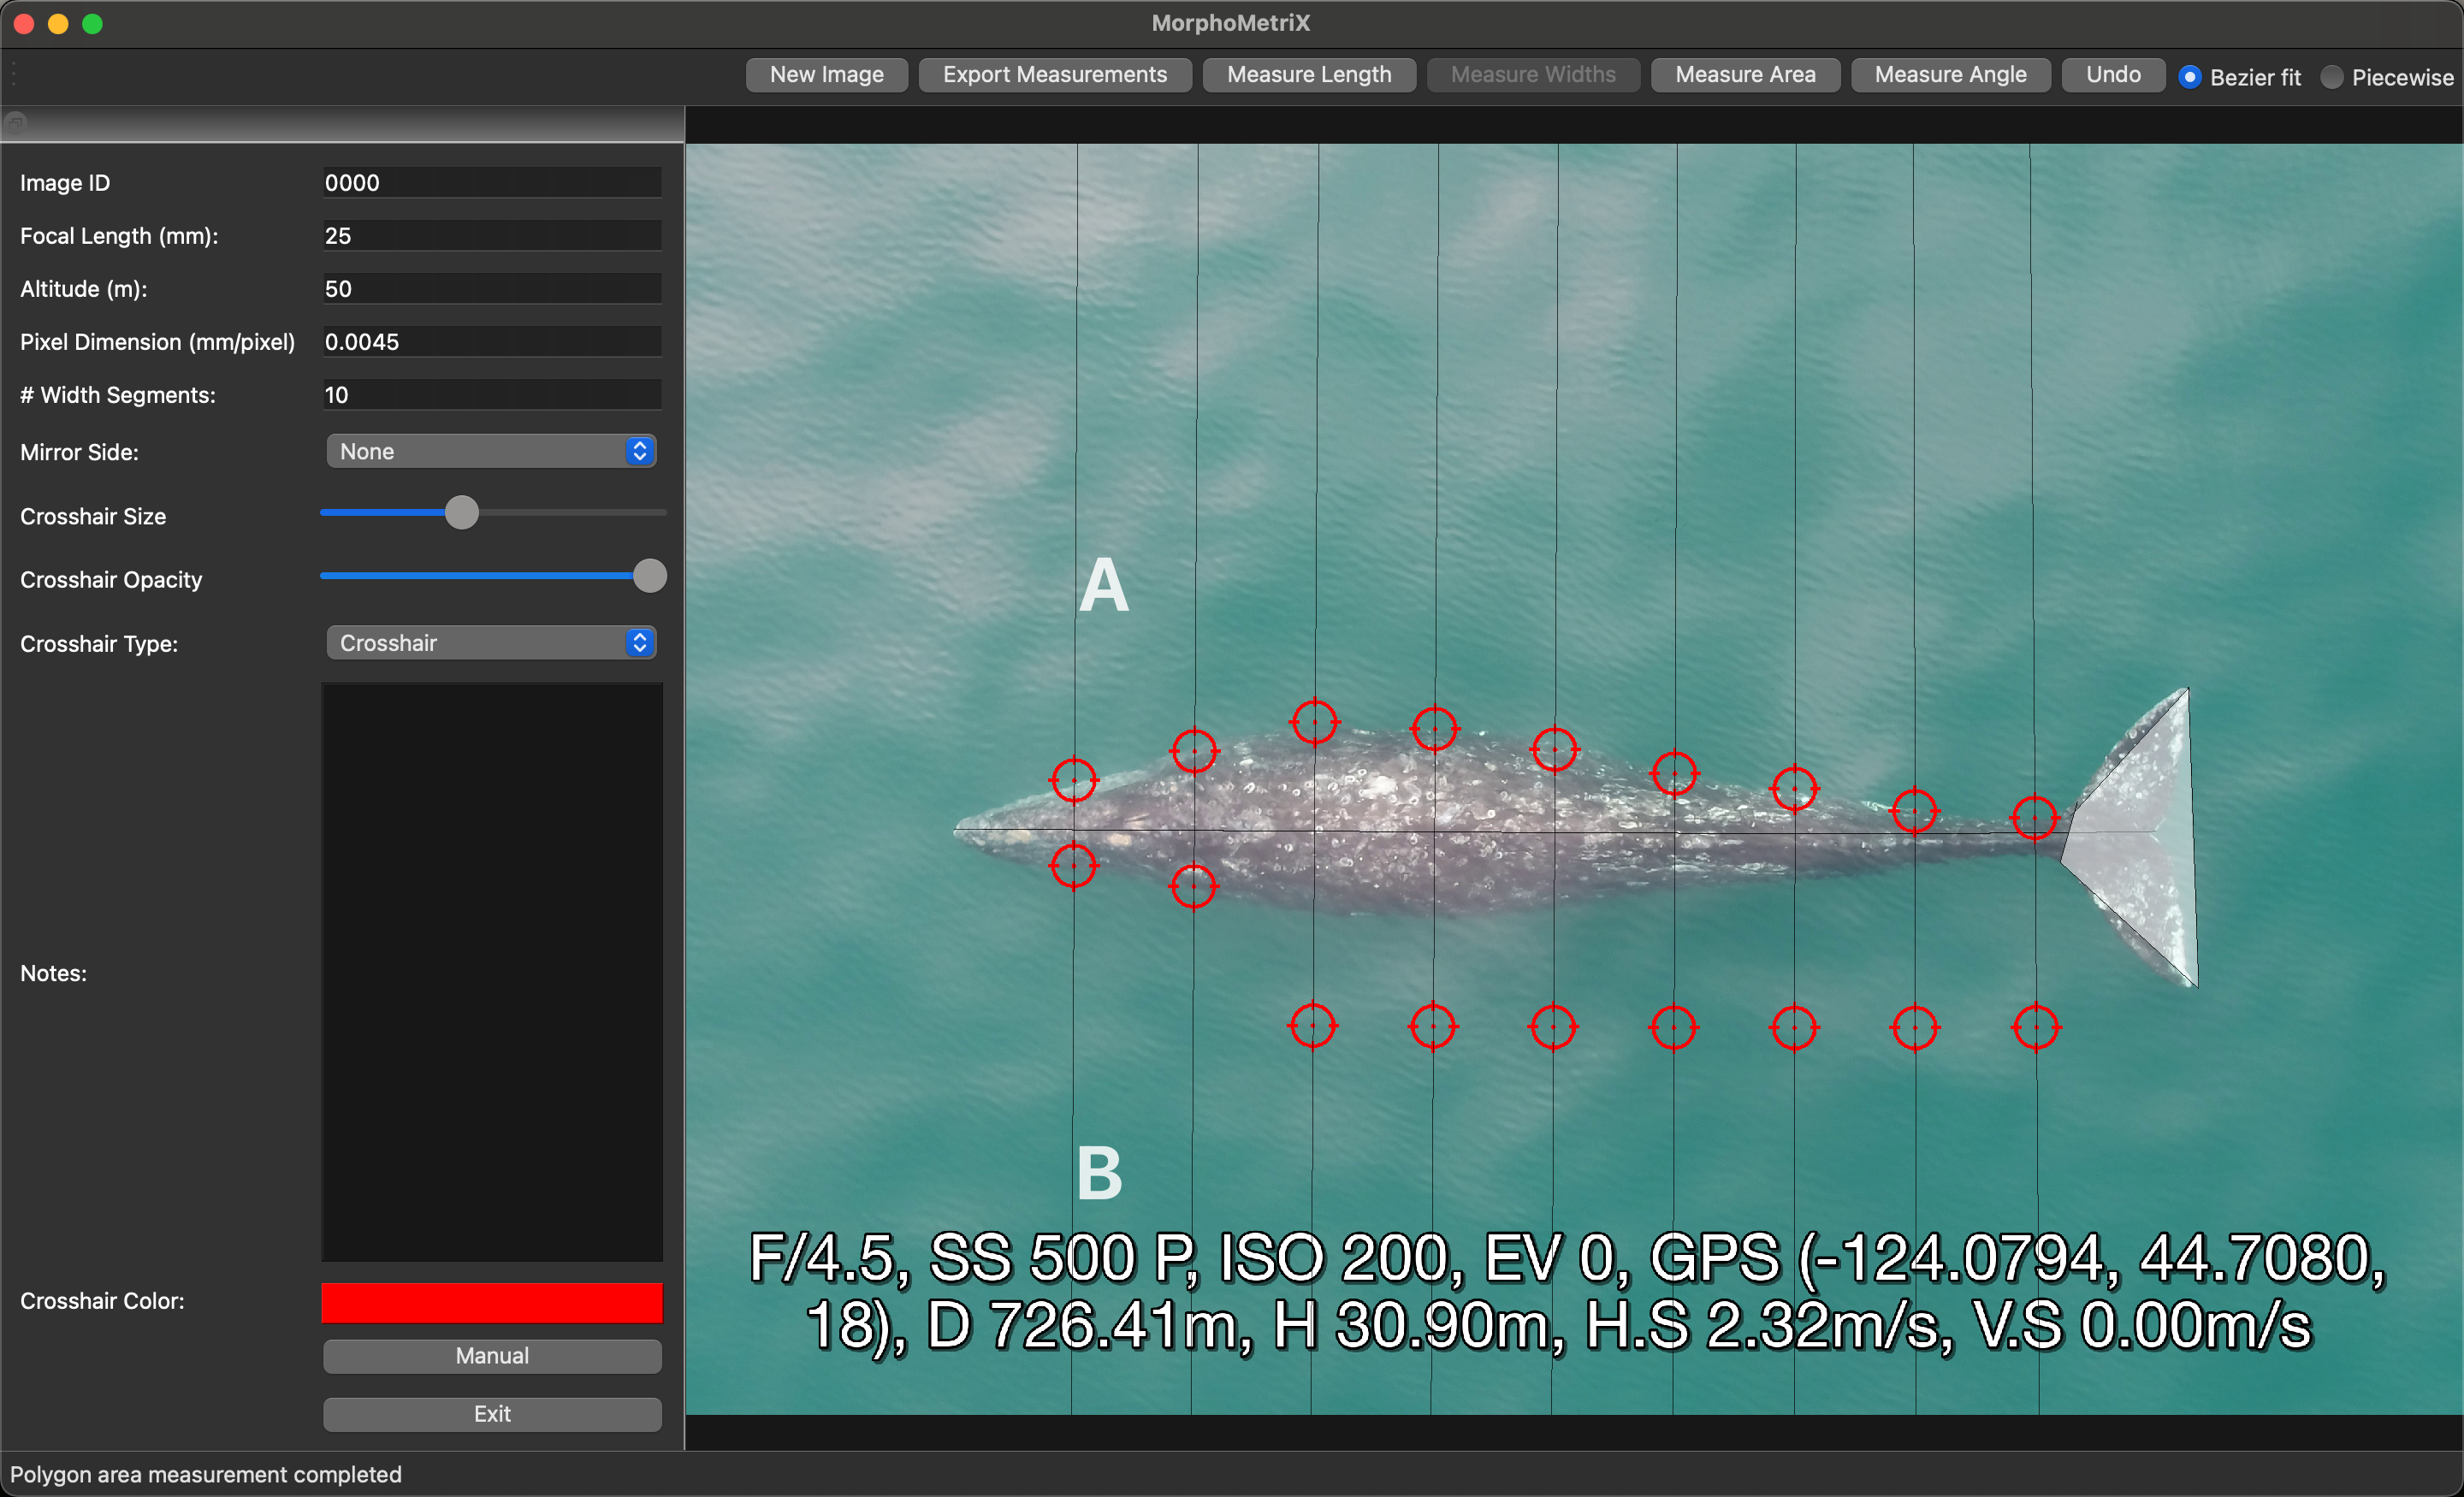
Task: Click the leftmost crosshair in the bottom row
Action: [x=1313, y=1025]
